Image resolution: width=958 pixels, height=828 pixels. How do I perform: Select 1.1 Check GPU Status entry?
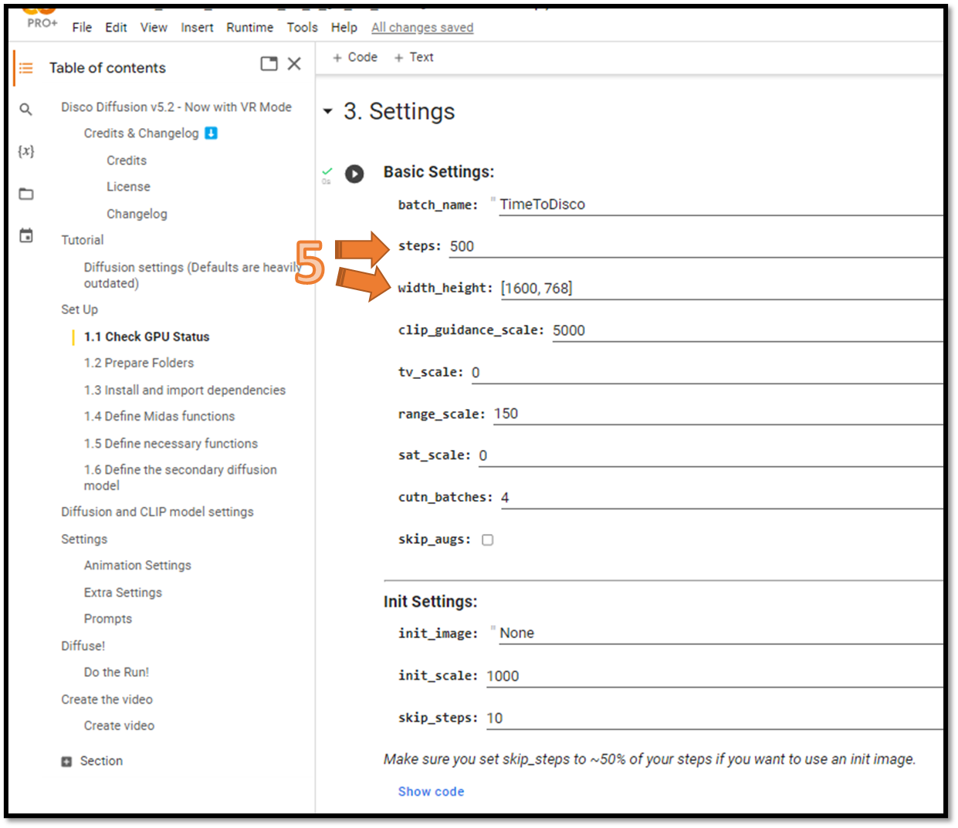click(147, 336)
